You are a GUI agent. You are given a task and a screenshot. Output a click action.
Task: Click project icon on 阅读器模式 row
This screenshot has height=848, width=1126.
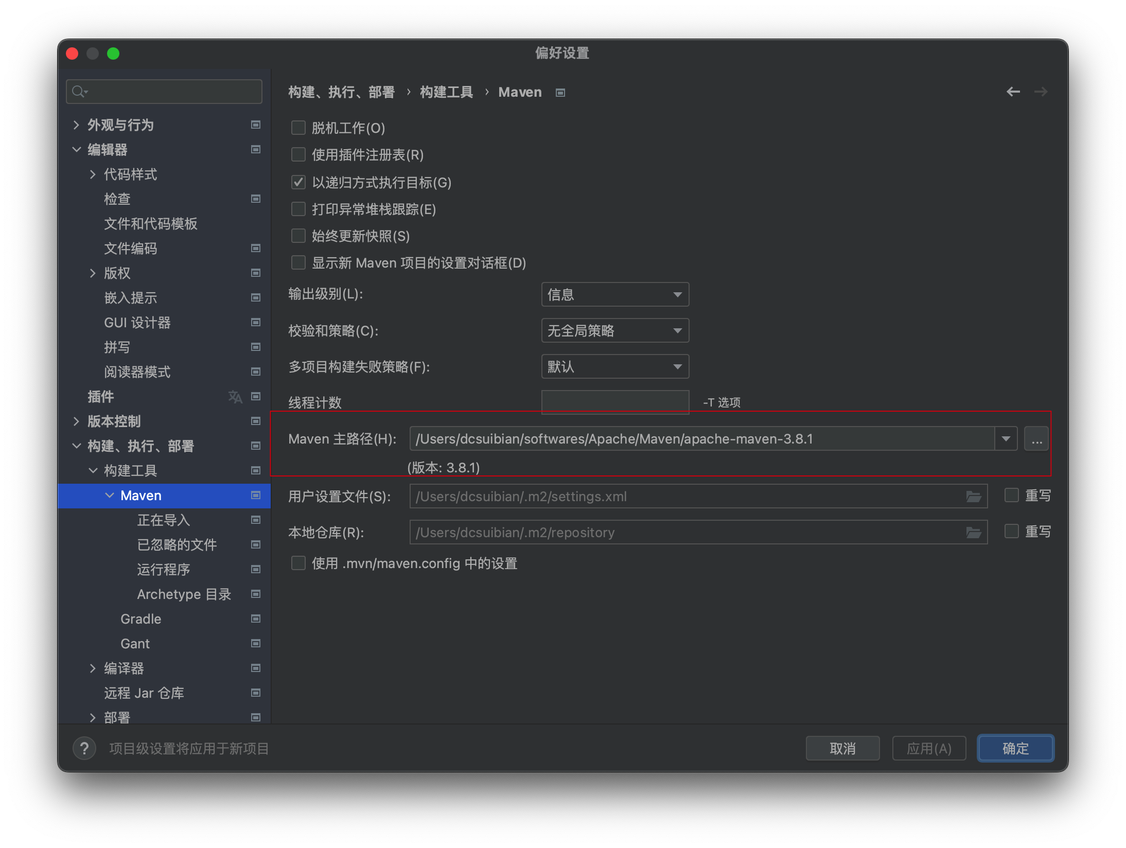[x=255, y=372]
